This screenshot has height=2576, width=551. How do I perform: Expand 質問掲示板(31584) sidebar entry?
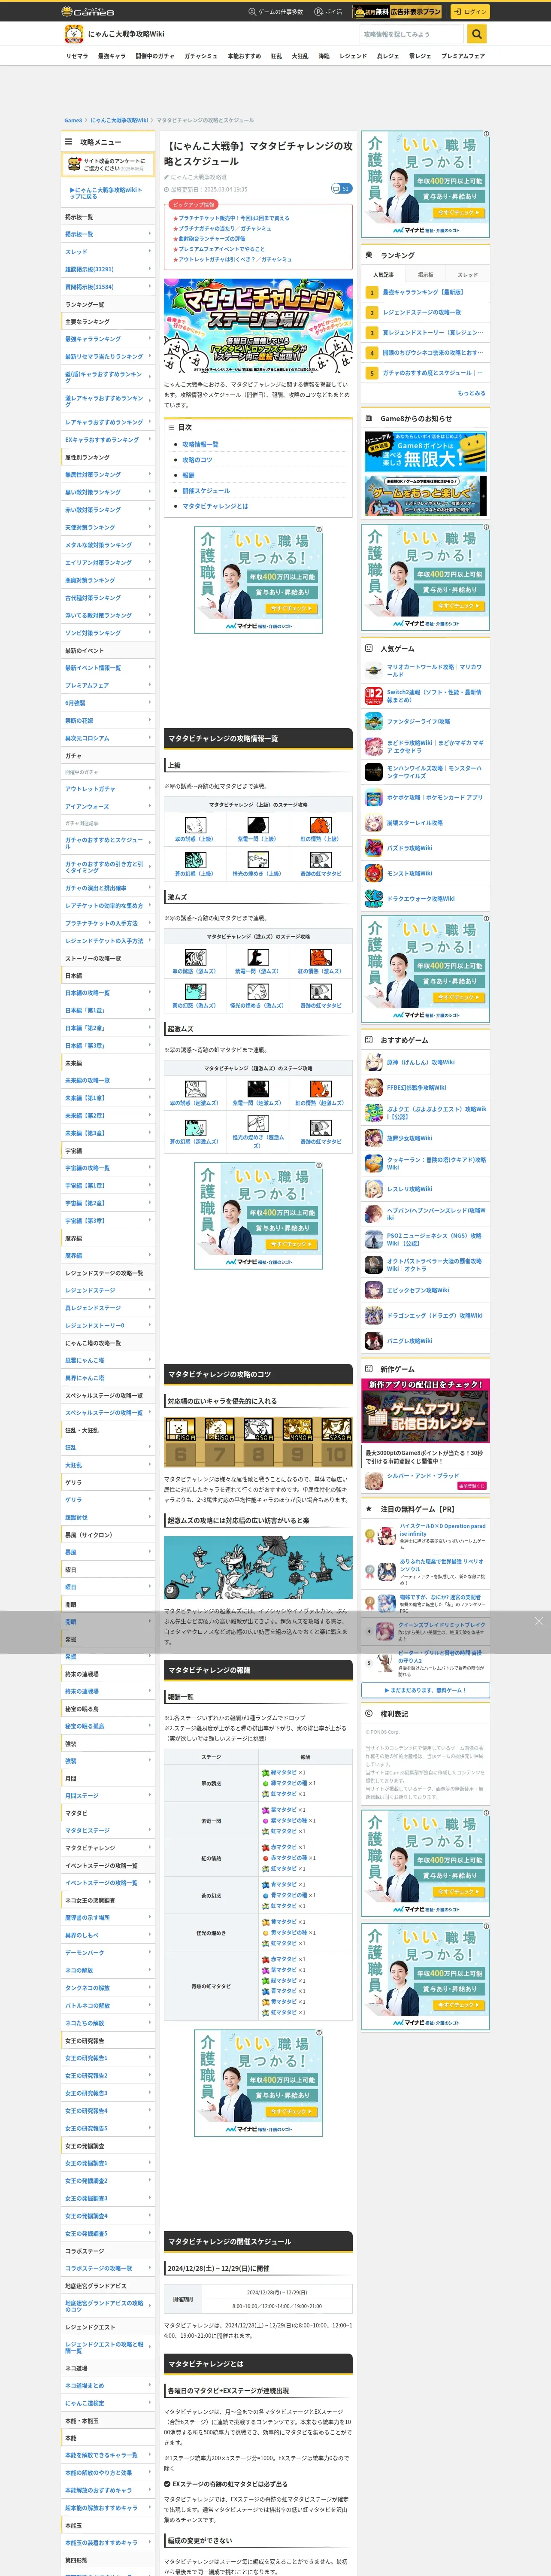click(x=109, y=287)
